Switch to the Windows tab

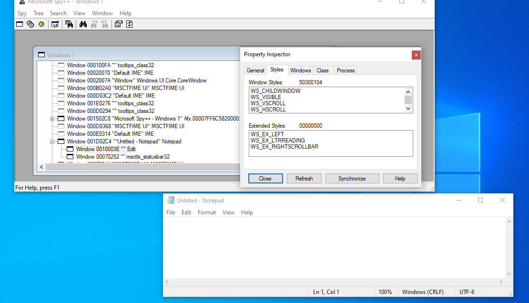pos(300,70)
